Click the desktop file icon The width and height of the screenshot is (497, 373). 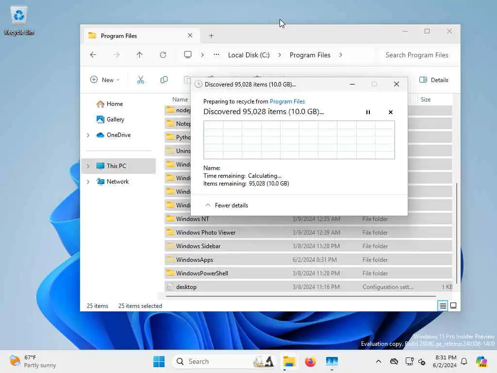[x=170, y=287]
